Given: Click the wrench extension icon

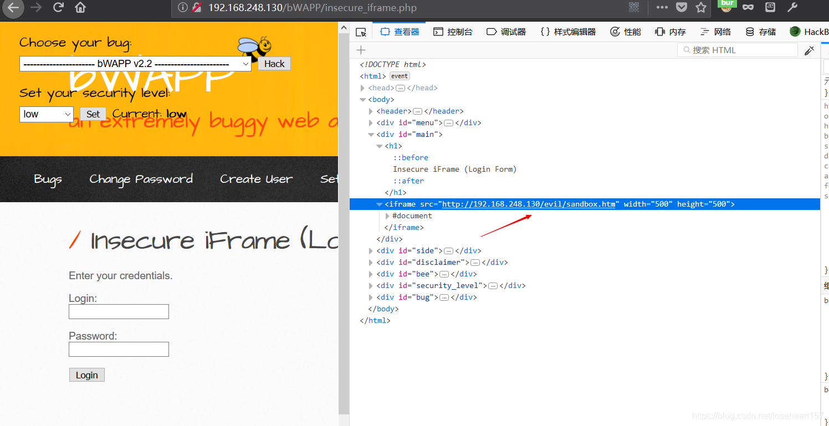Looking at the screenshot, I should [792, 7].
